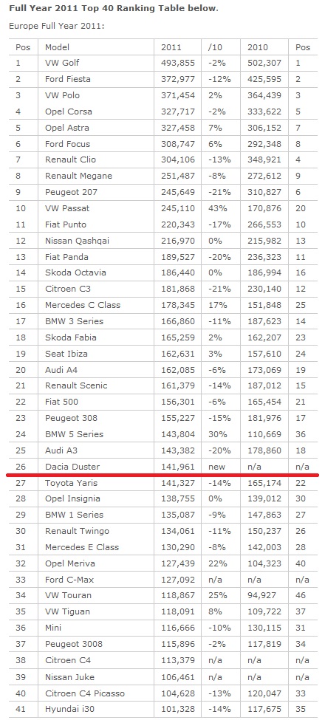This screenshot has width=325, height=720.
Task: Select the Dacia Duster row name
Action: click(x=72, y=467)
